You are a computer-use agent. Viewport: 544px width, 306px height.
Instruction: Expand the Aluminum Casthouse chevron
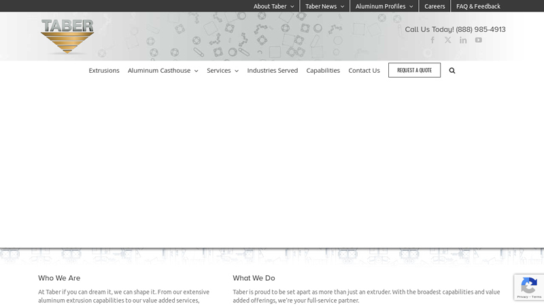(196, 71)
